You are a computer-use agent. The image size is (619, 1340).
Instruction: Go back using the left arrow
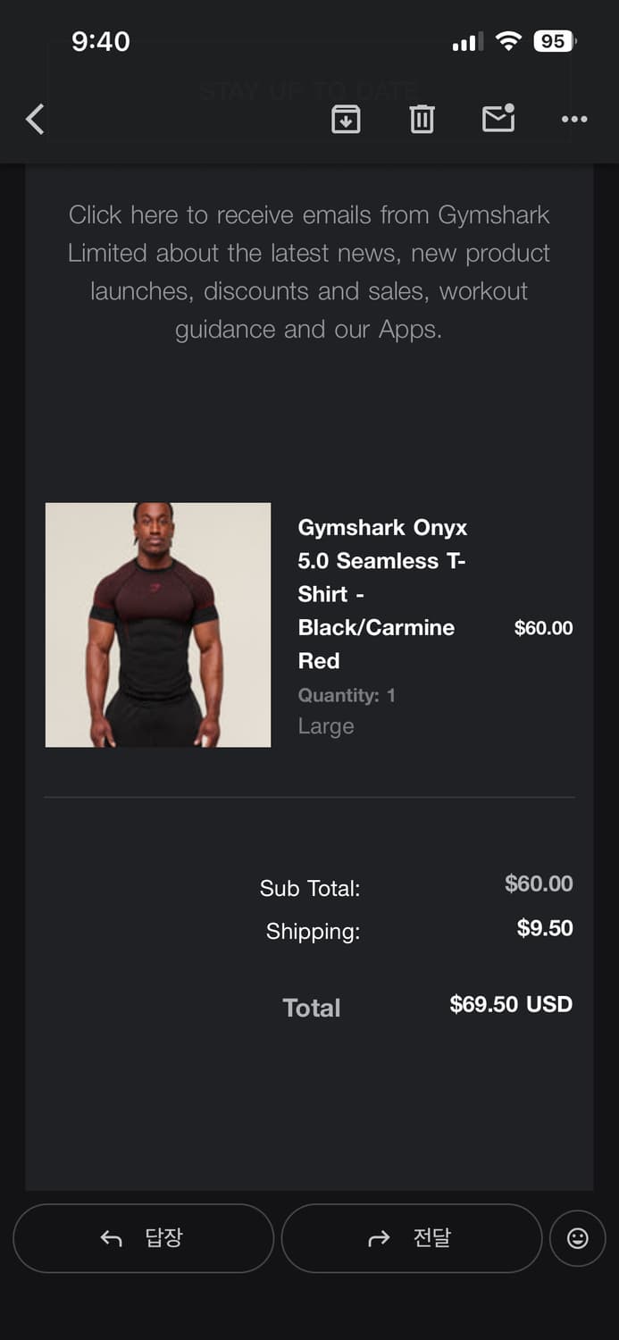coord(36,119)
